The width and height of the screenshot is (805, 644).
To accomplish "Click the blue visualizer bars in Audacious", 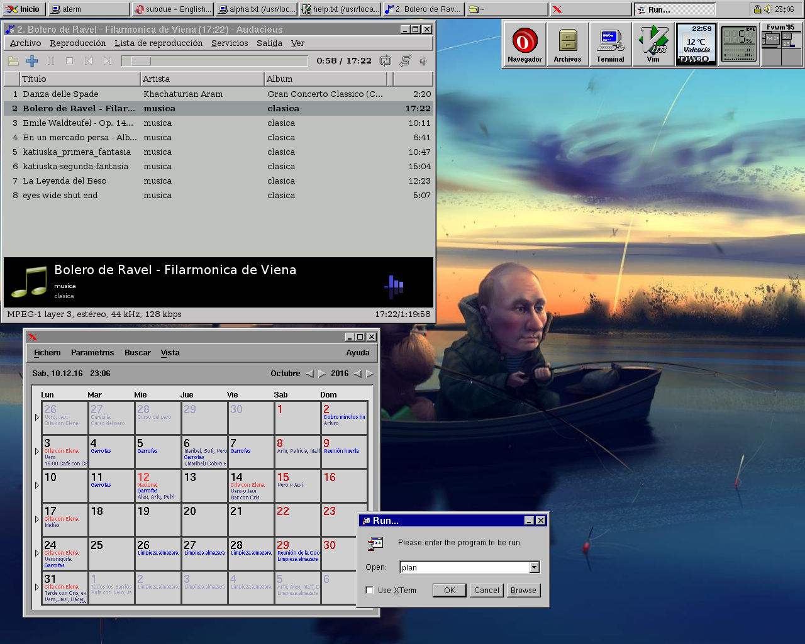I will coord(394,287).
